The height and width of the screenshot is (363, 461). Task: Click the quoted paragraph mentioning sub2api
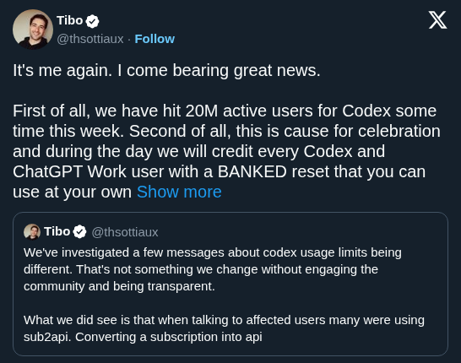(x=224, y=328)
